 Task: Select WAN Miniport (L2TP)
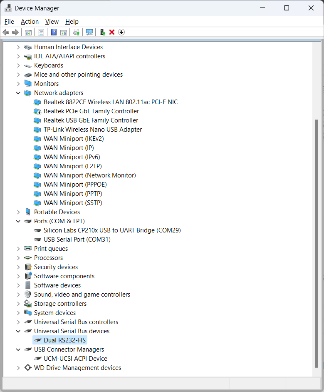coord(73,166)
